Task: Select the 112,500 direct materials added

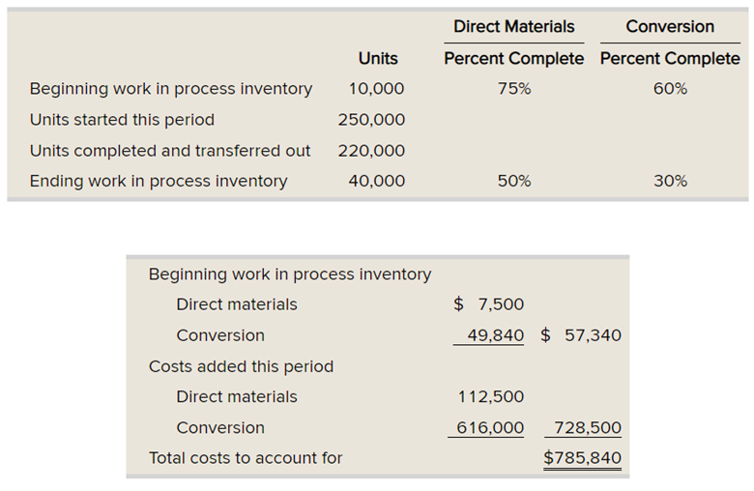Action: (490, 396)
